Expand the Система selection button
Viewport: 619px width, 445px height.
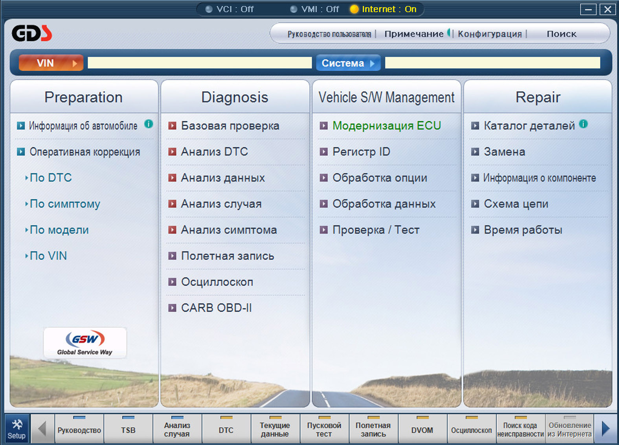(348, 63)
